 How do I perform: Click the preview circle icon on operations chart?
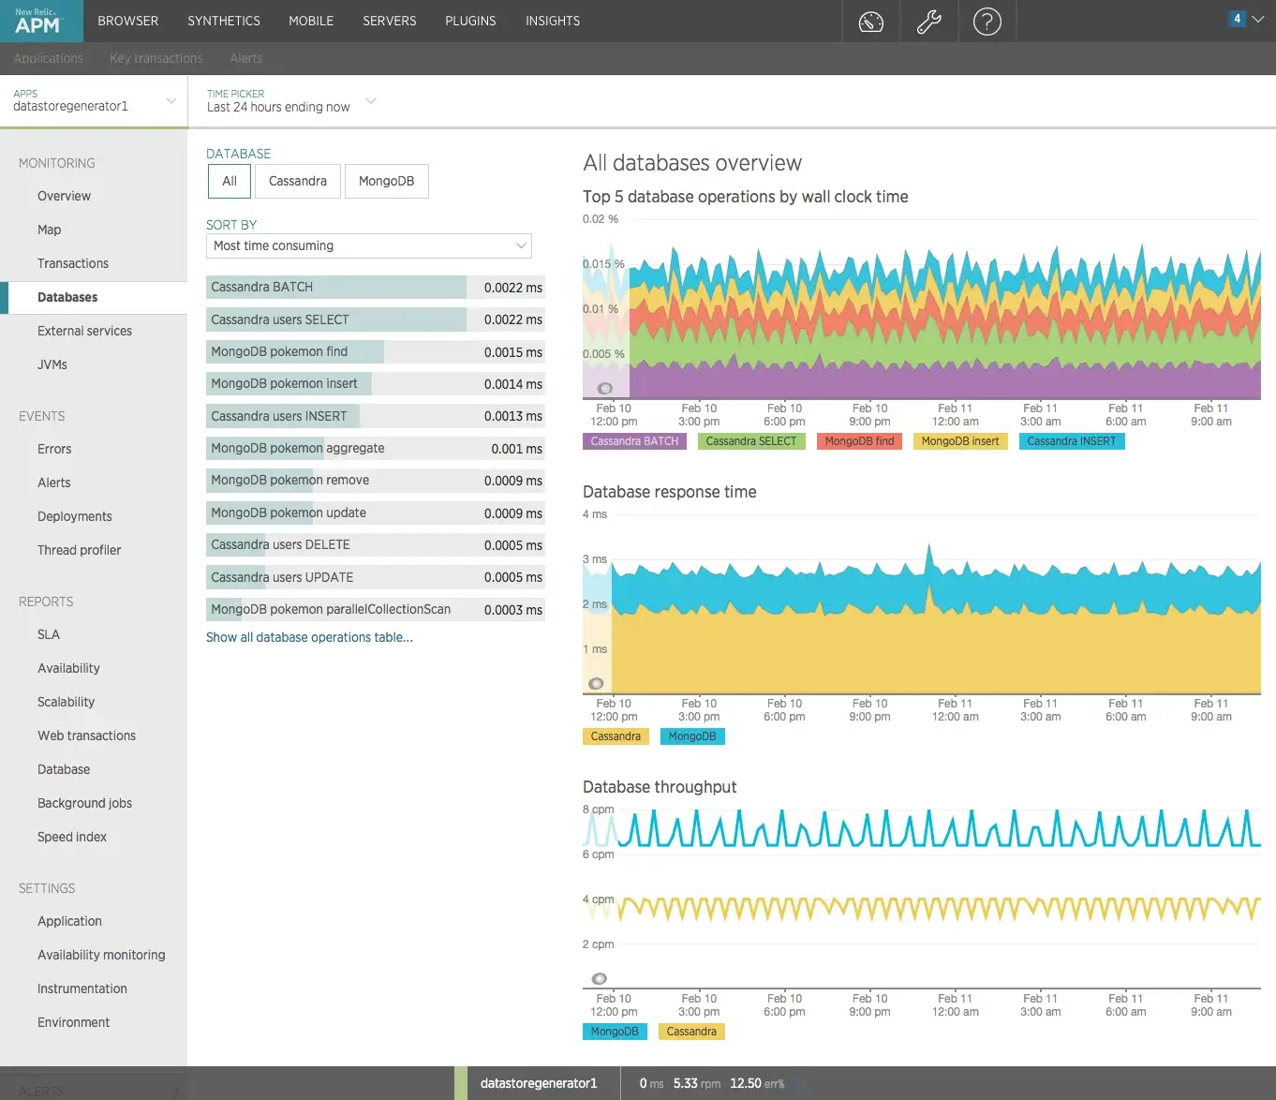pyautogui.click(x=604, y=386)
